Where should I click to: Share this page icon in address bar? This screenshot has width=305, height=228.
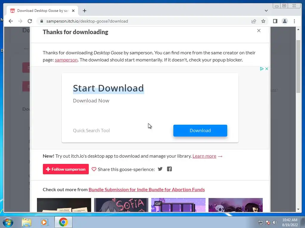(x=254, y=21)
